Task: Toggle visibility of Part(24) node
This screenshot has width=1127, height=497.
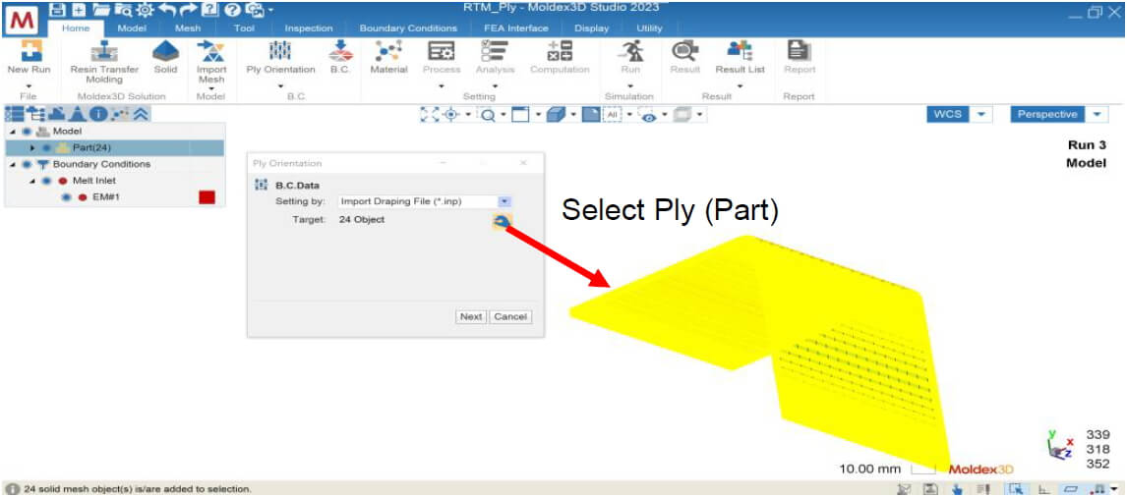Action: [x=47, y=148]
